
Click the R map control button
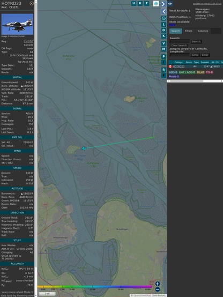coord(163,70)
